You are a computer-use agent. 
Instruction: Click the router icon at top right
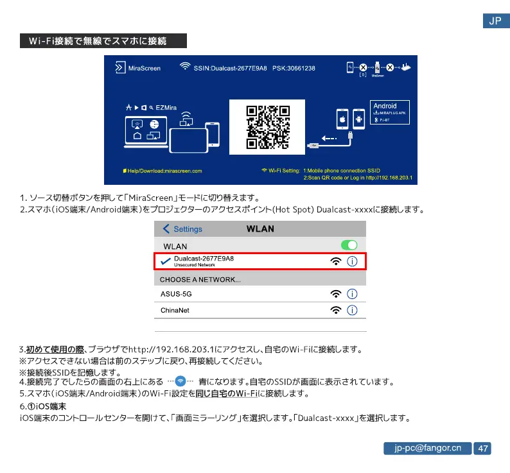[406, 67]
